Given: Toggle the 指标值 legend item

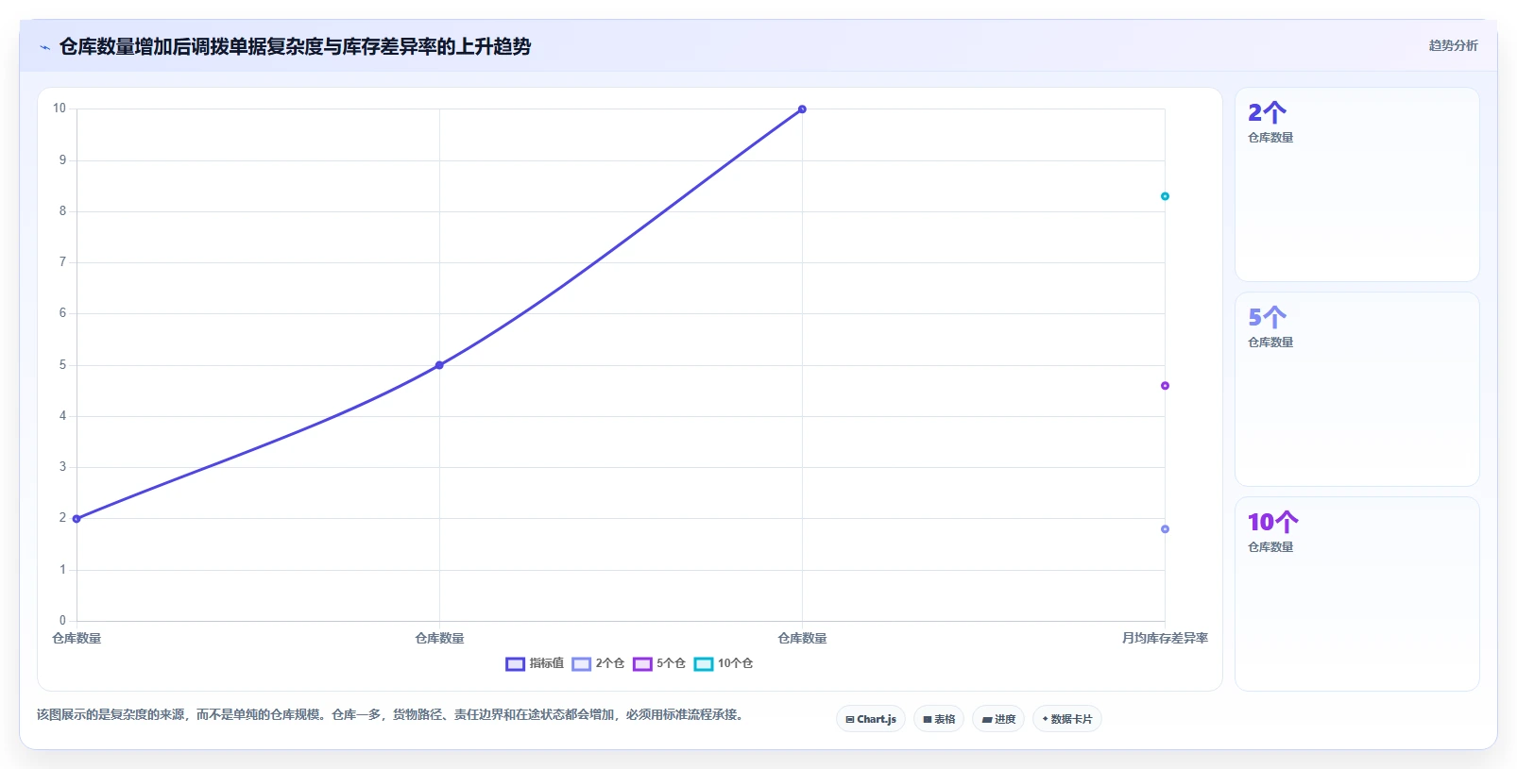Looking at the screenshot, I should click(535, 663).
